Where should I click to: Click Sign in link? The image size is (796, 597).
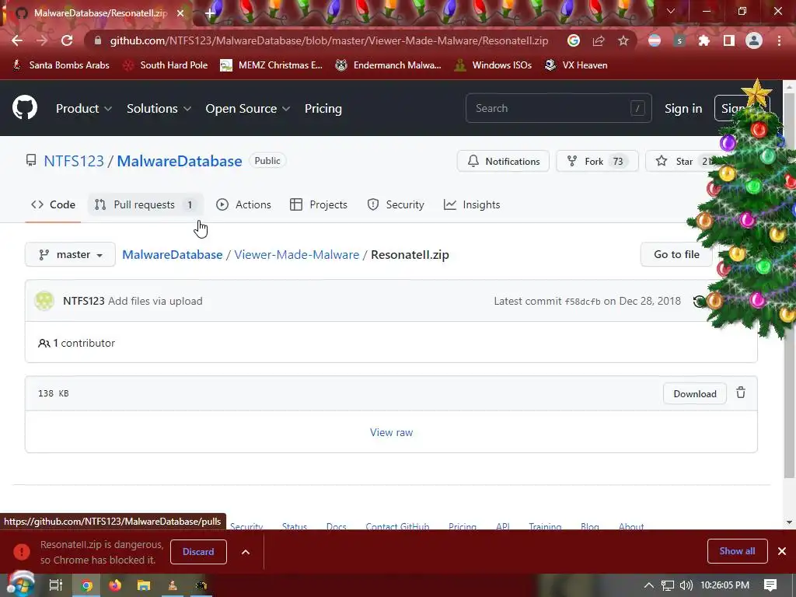point(683,109)
